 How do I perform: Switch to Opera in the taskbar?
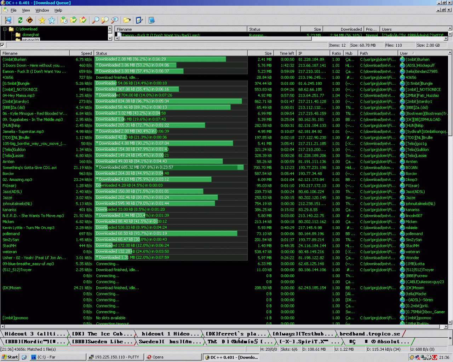pos(156,357)
